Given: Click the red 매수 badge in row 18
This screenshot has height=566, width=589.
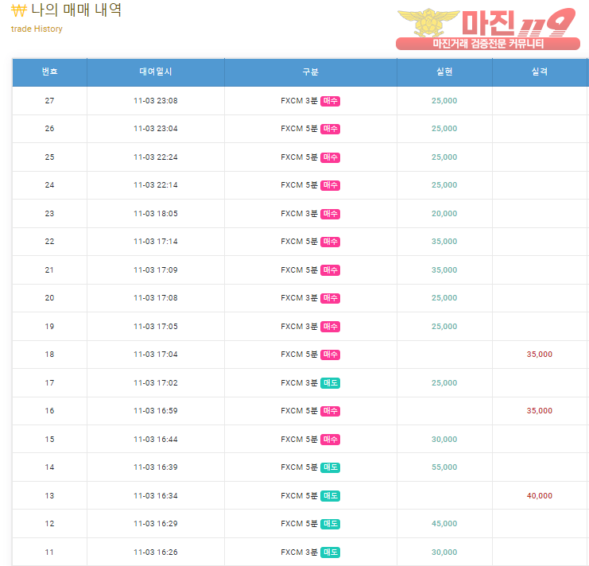Looking at the screenshot, I should (x=330, y=355).
